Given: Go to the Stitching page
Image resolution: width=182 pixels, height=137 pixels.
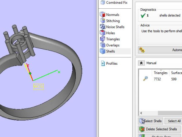Looking at the screenshot, I should point(113,21).
